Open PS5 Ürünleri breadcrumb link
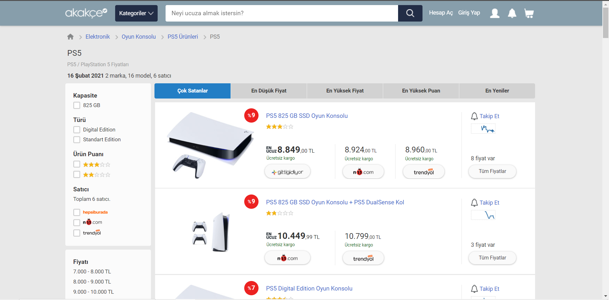 point(183,37)
